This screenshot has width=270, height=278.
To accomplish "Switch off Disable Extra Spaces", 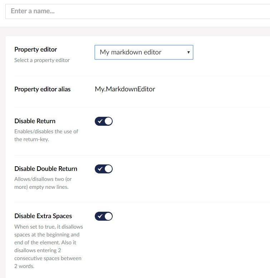I will click(104, 216).
